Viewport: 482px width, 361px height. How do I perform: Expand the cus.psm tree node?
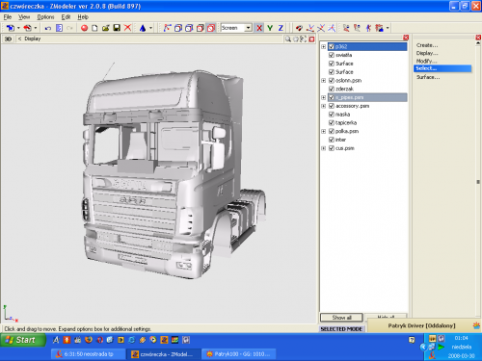pos(323,148)
